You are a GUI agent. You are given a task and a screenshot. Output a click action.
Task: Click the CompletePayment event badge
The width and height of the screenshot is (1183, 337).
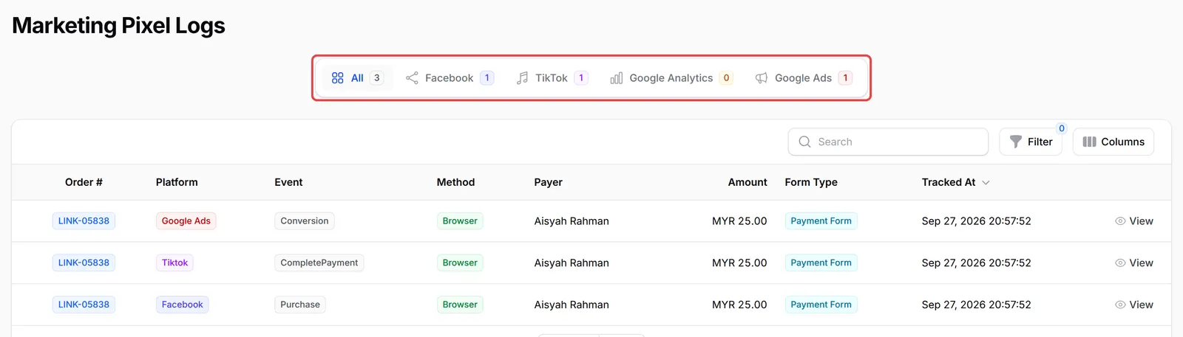[x=319, y=263]
